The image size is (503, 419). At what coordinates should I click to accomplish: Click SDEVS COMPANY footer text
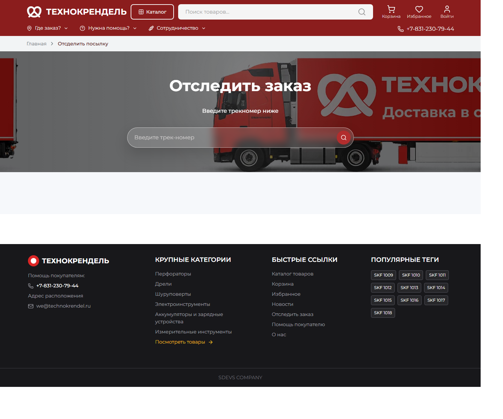coord(240,377)
